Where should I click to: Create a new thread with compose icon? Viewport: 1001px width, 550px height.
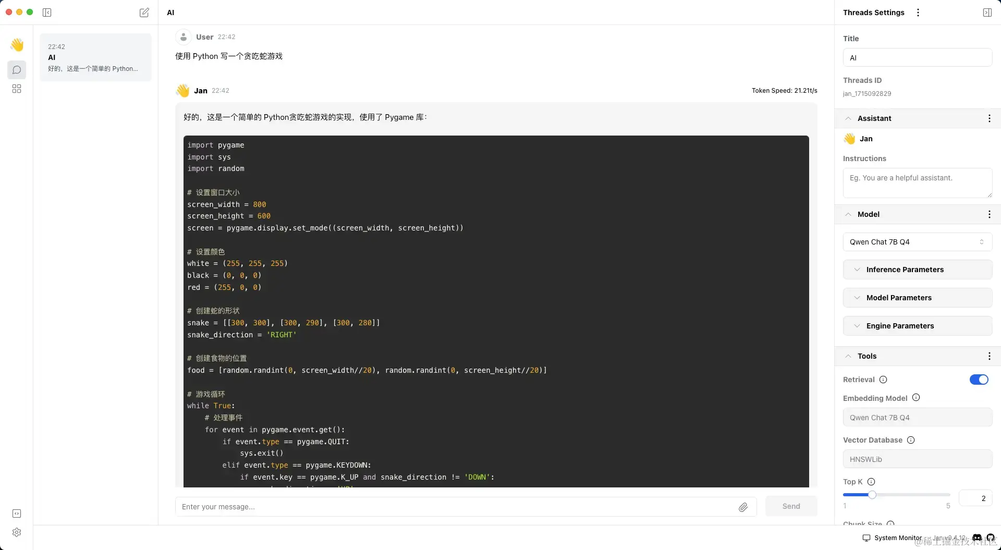(x=144, y=13)
